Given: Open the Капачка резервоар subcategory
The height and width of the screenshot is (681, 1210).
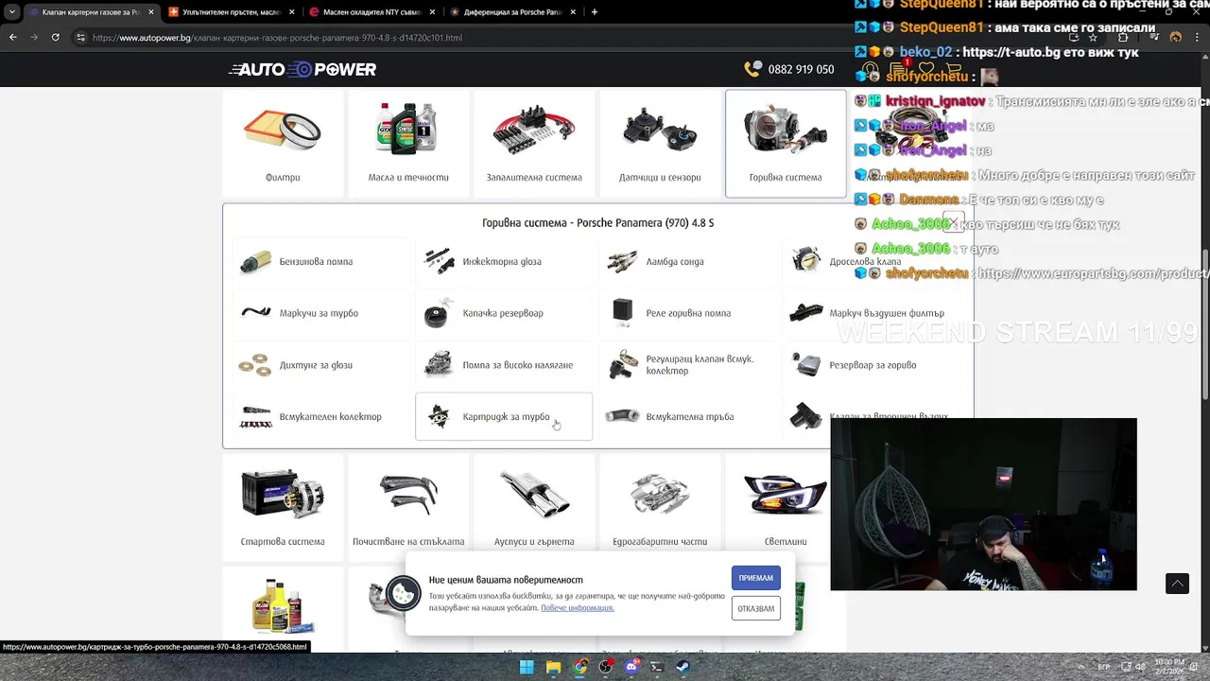Looking at the screenshot, I should [504, 313].
